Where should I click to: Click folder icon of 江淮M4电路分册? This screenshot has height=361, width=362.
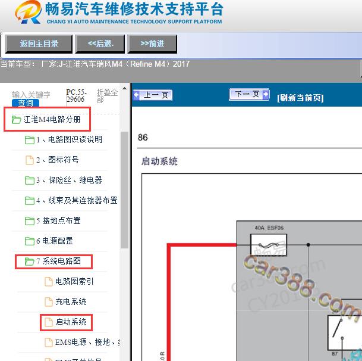click(x=17, y=120)
